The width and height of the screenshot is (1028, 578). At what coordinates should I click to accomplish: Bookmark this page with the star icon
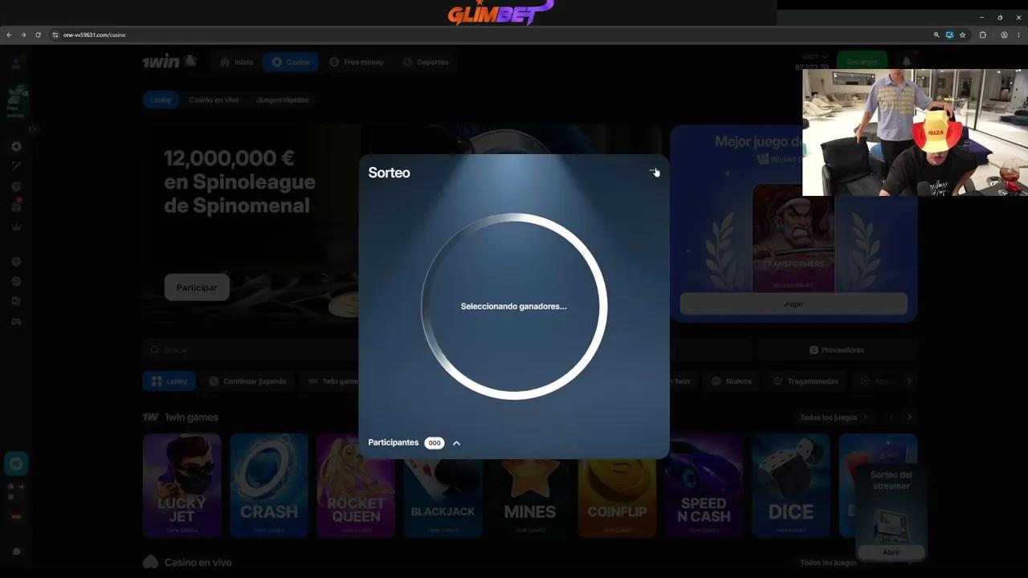pyautogui.click(x=962, y=35)
